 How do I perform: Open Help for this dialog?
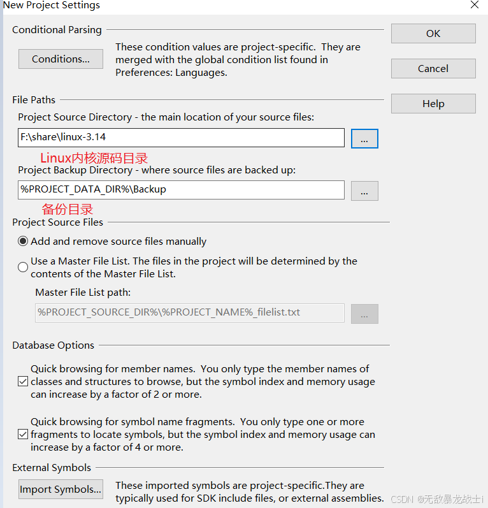coord(433,104)
